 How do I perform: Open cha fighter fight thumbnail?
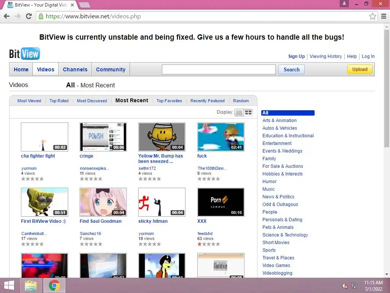(45, 137)
